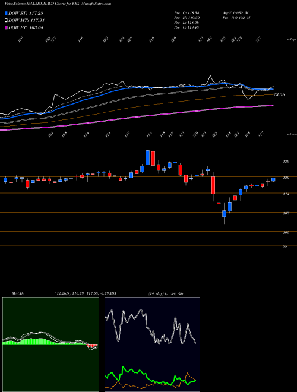The height and width of the screenshot is (392, 297).
Task: Click the 'Pre V: 0.402 M' value
Action: pyautogui.click(x=236, y=18)
